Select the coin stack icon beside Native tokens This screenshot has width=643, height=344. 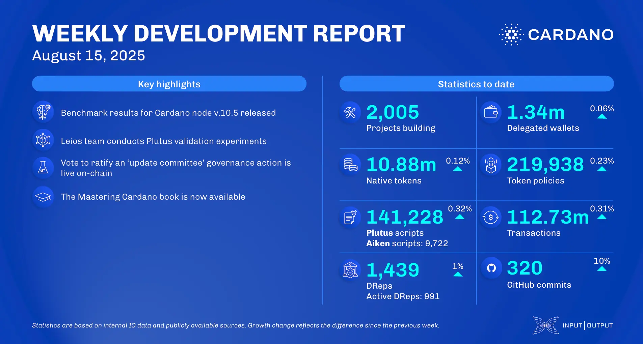point(350,165)
